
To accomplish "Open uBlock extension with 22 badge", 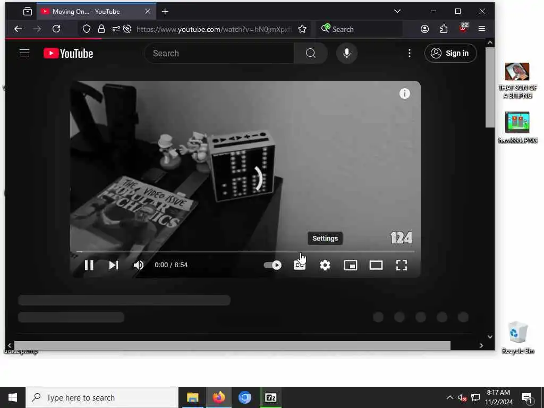I will tap(463, 29).
